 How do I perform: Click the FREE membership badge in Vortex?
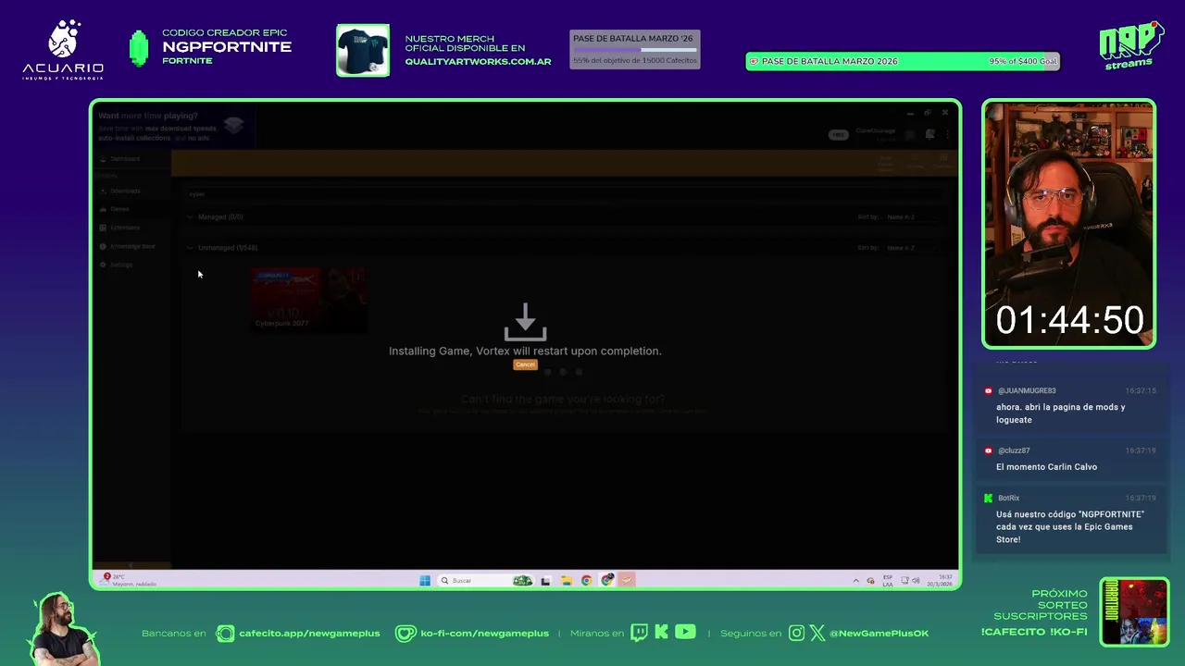(838, 135)
